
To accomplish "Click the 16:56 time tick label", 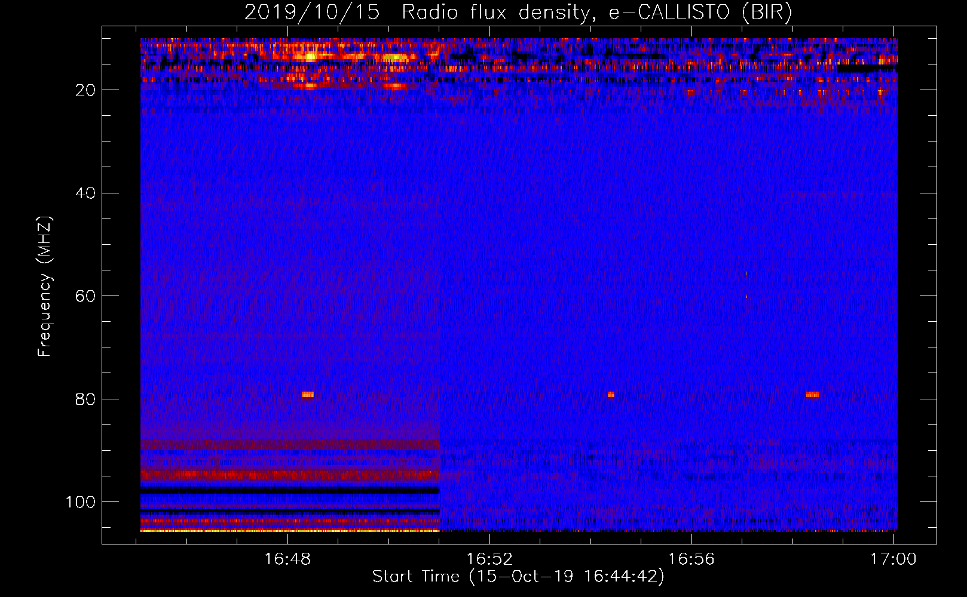I will click(691, 559).
